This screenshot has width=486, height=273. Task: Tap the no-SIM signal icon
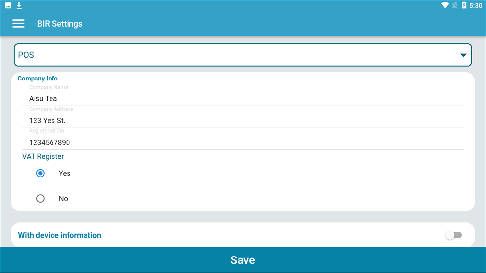455,5
